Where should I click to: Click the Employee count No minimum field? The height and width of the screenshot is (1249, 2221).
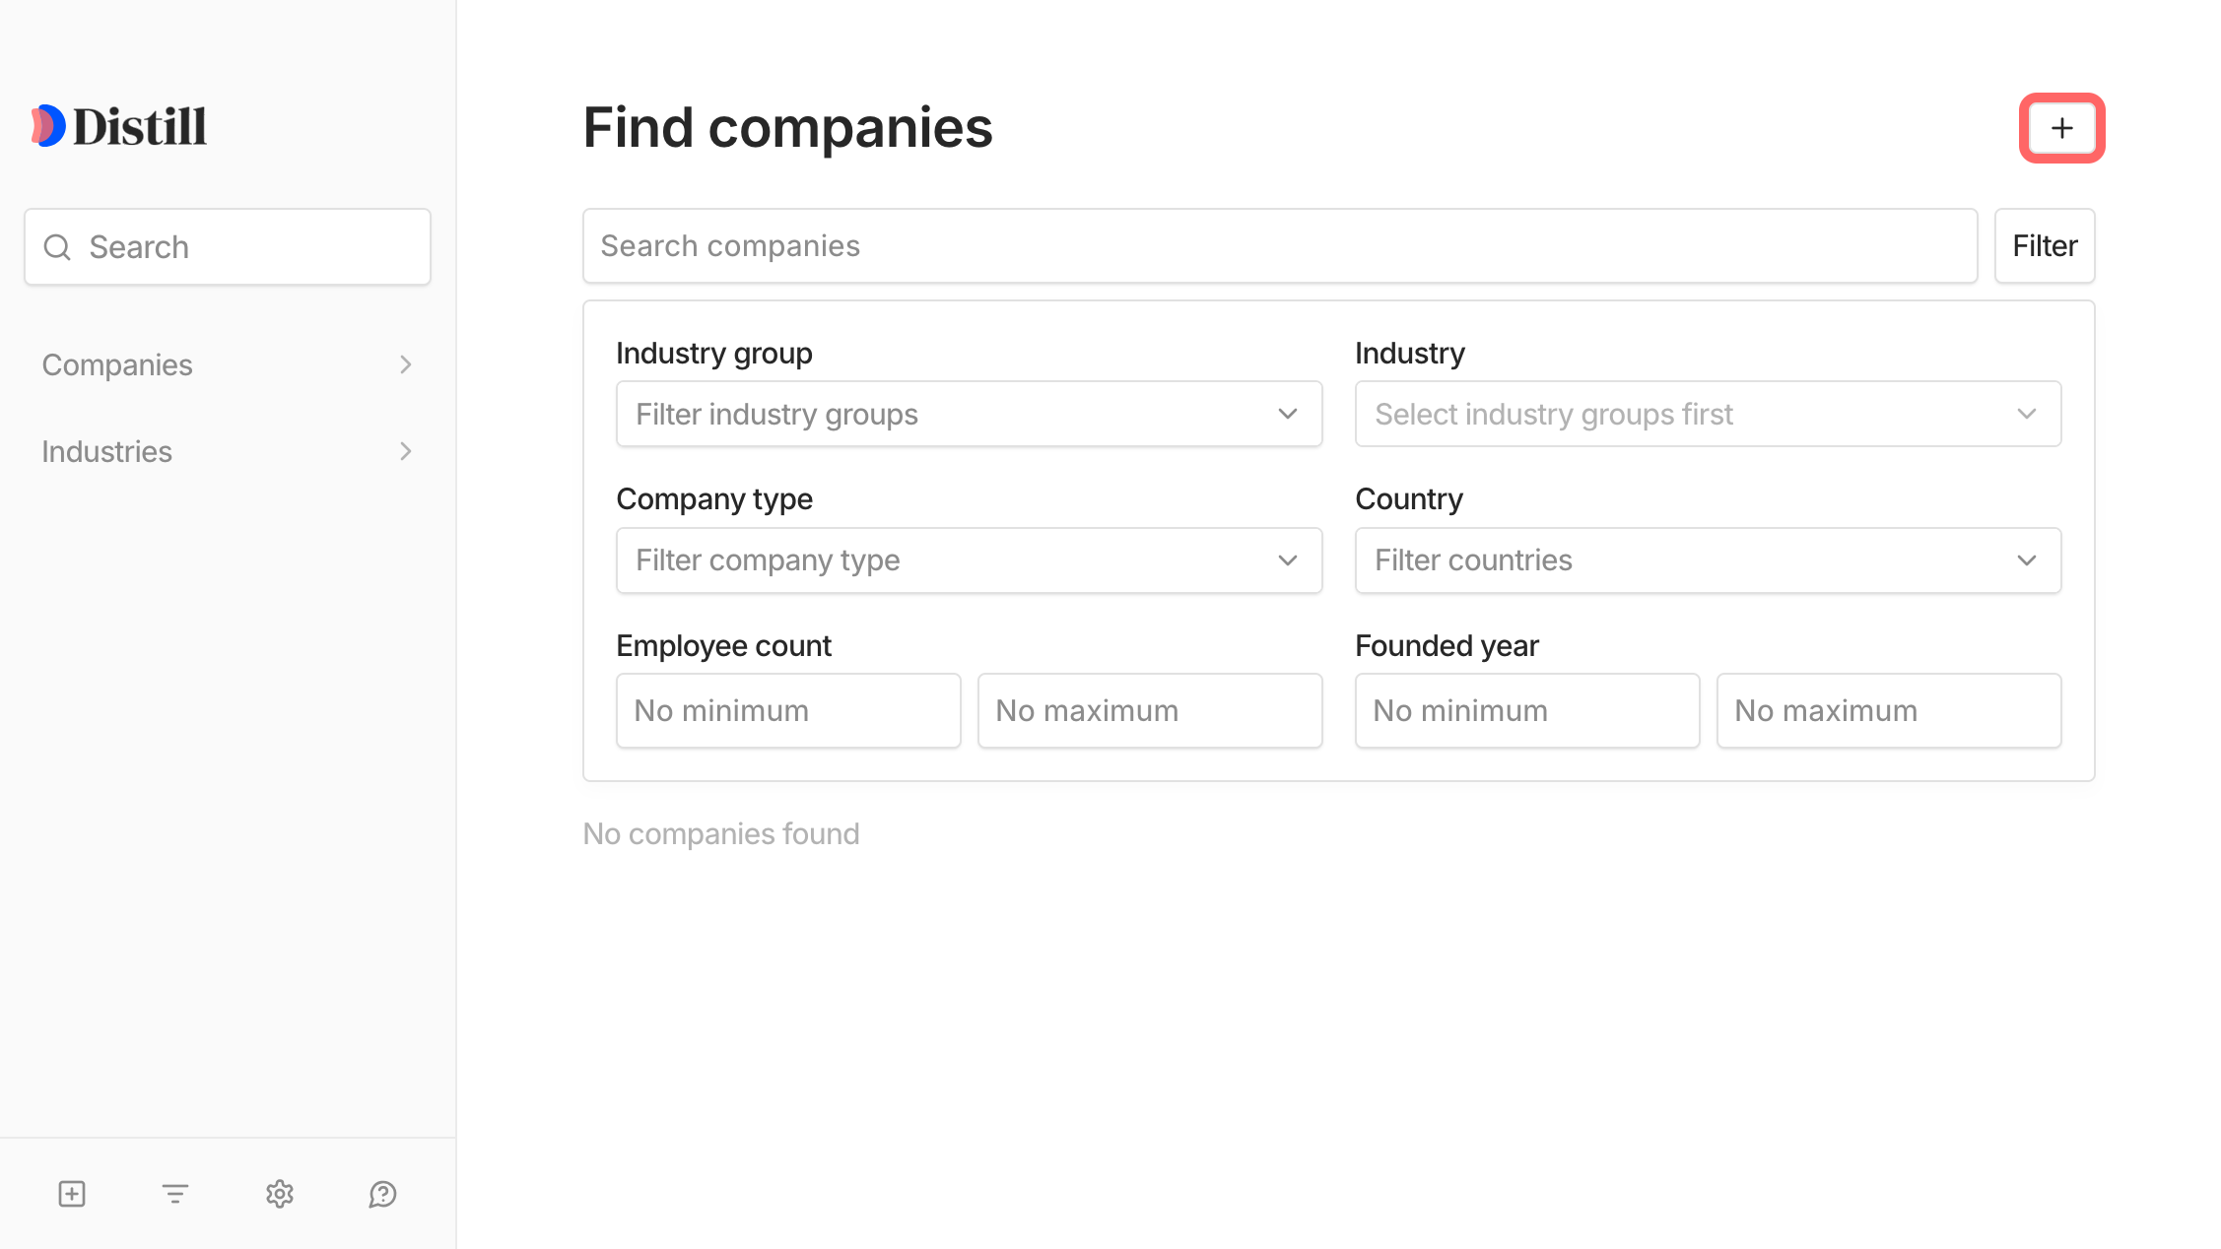click(787, 709)
